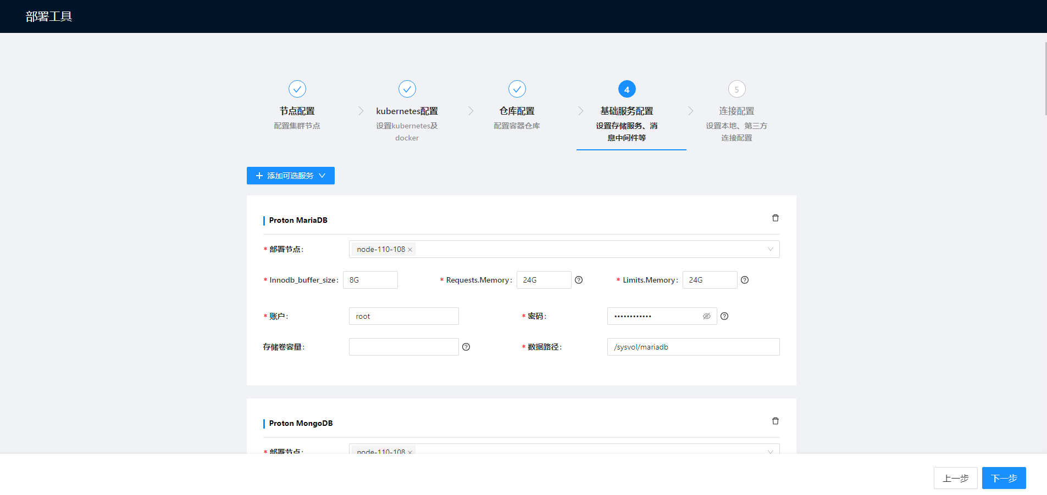Click the page vertical scrollbar
The width and height of the screenshot is (1047, 495).
(x=1045, y=78)
